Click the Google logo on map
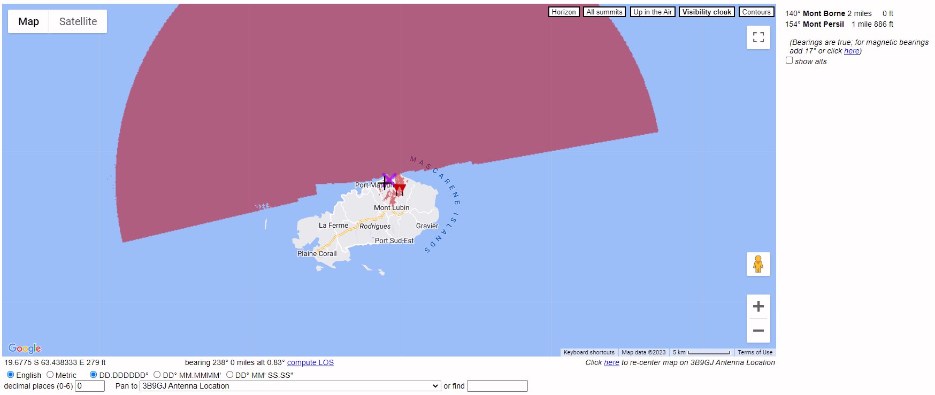 [x=25, y=348]
